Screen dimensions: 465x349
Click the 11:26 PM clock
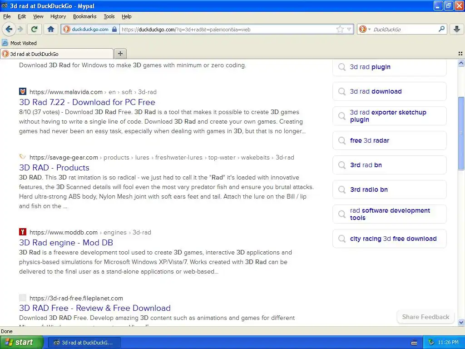click(448, 343)
